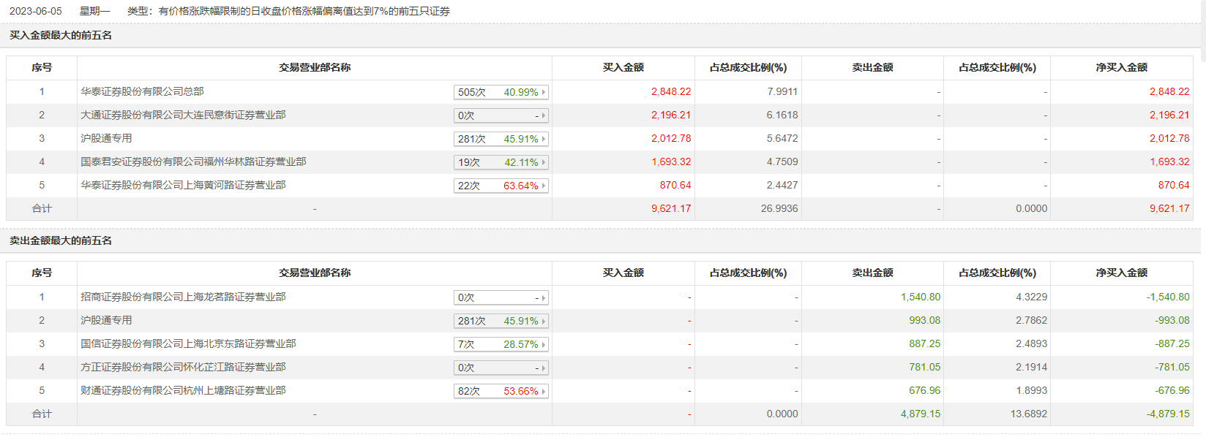Open 0次 stats box for 招商证券 row
Screen dimensions: 1206x437
(x=501, y=297)
